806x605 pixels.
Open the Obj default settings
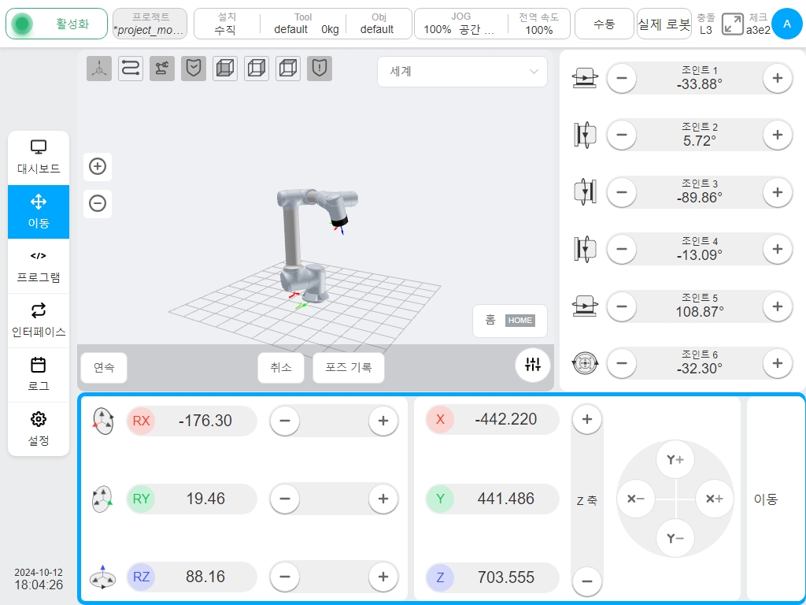tap(379, 24)
